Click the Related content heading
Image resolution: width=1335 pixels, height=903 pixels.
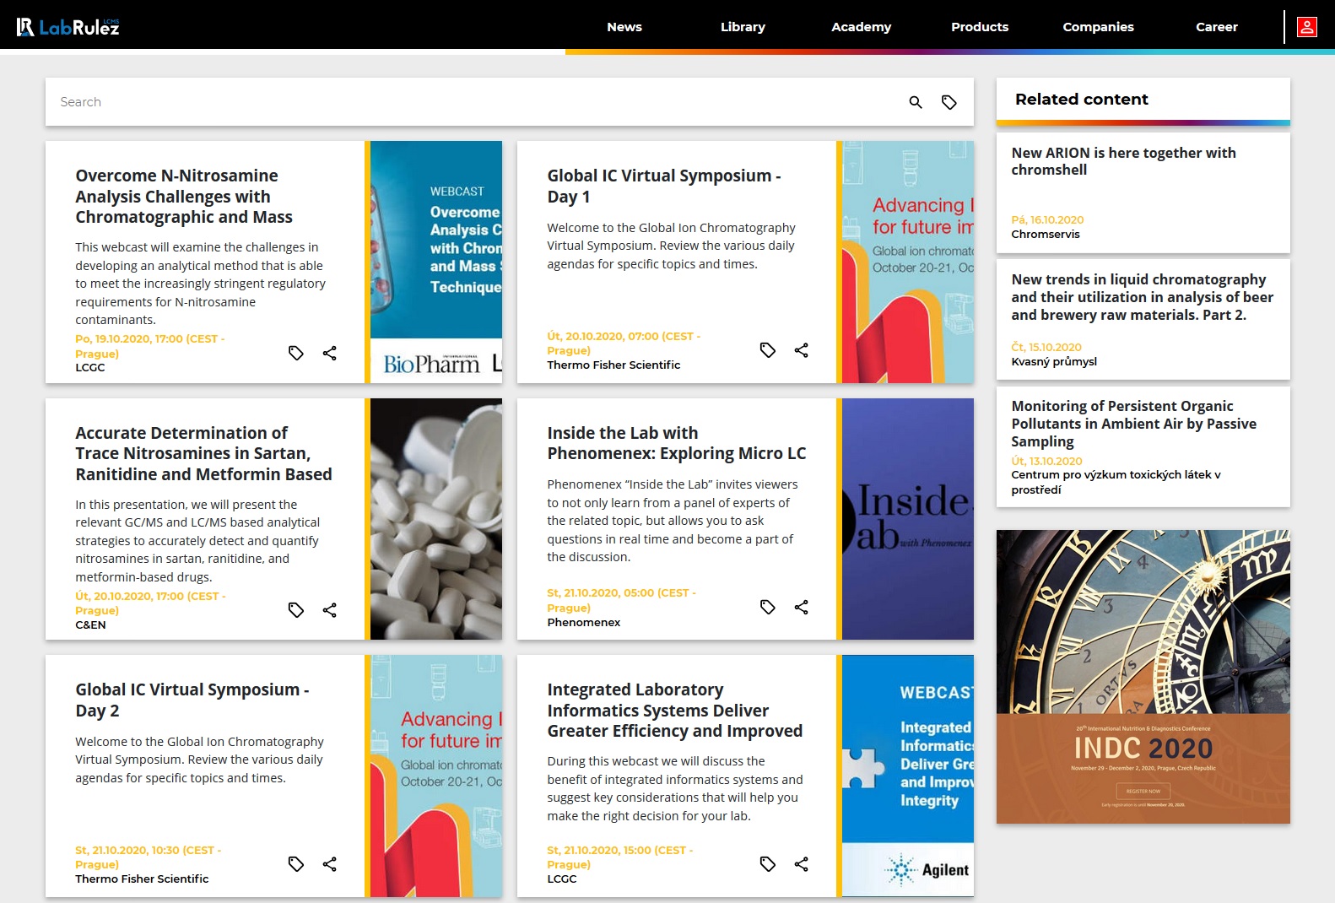point(1082,100)
